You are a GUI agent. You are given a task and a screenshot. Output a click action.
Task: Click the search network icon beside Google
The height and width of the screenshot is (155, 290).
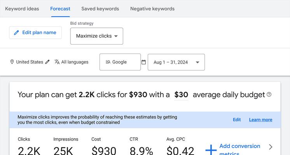click(x=108, y=62)
